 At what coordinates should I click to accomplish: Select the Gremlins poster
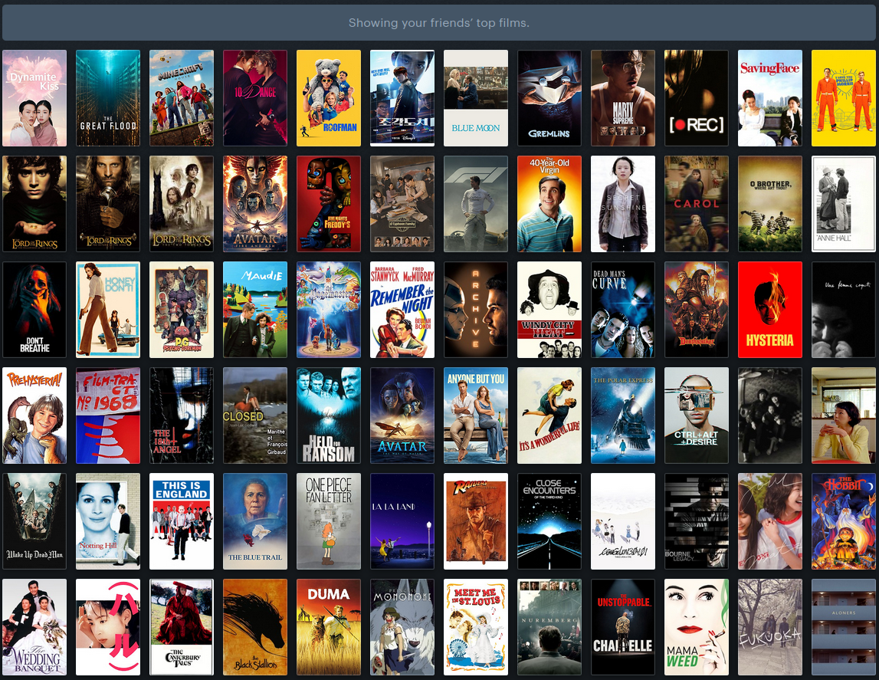pos(549,98)
